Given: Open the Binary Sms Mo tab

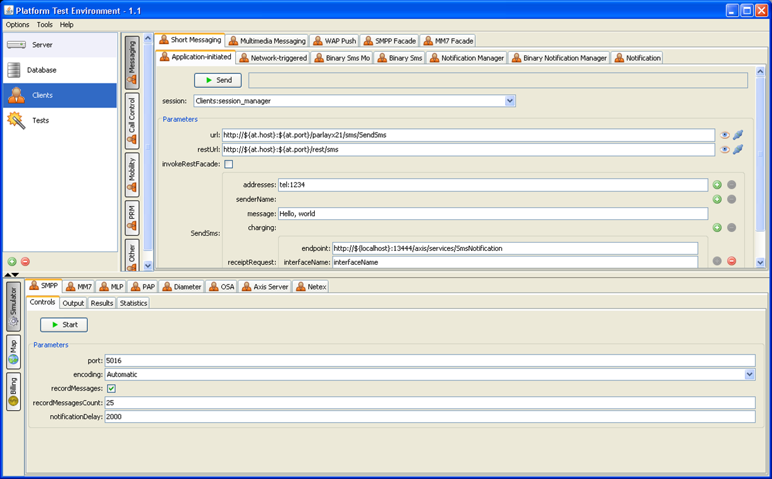Looking at the screenshot, I should (x=341, y=58).
